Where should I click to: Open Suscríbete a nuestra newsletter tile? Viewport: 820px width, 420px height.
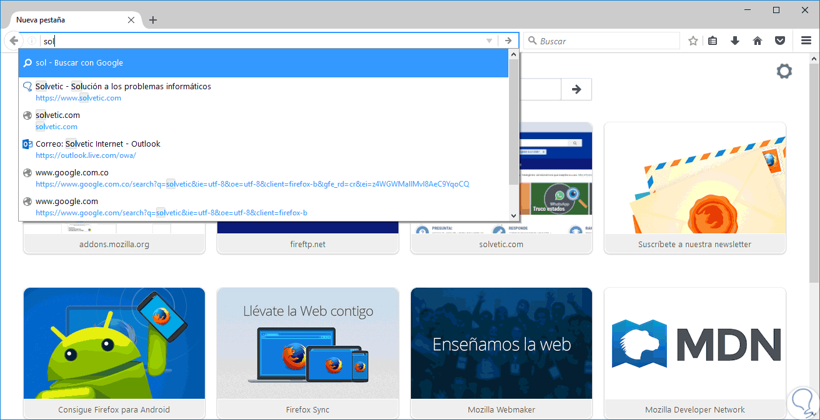(695, 187)
